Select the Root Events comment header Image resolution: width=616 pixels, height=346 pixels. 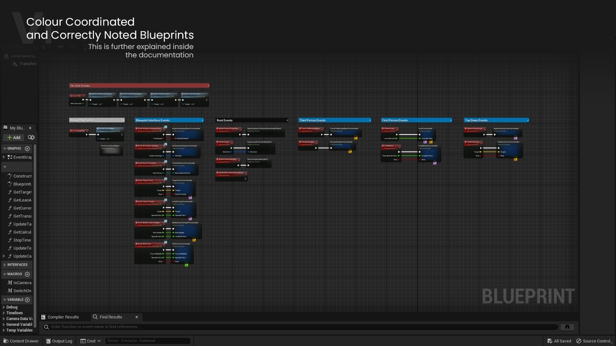tap(252, 120)
